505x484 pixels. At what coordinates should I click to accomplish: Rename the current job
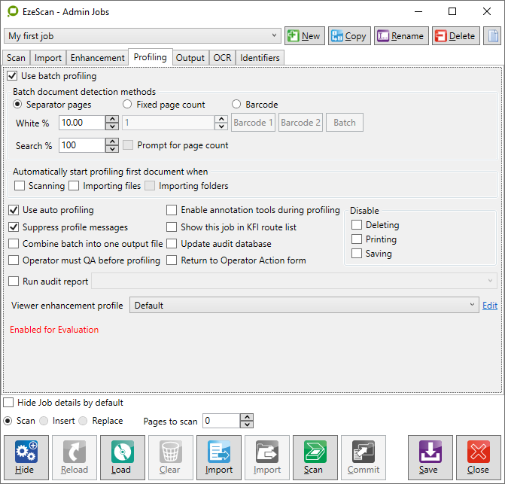[401, 36]
